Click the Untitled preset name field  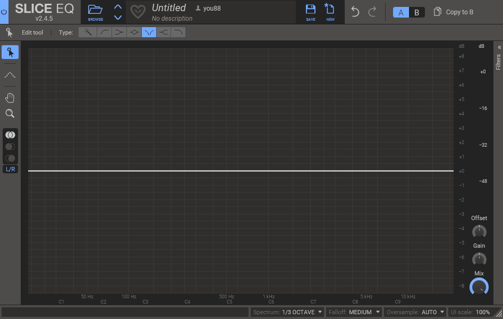pos(169,8)
